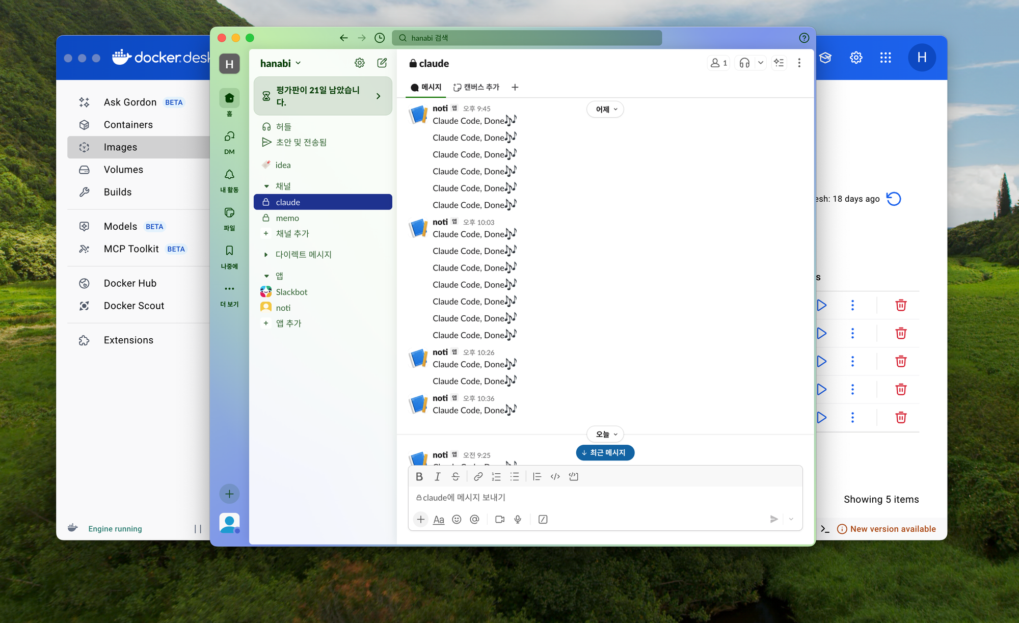
Task: Click the hanabi 검색 search field
Action: [527, 38]
